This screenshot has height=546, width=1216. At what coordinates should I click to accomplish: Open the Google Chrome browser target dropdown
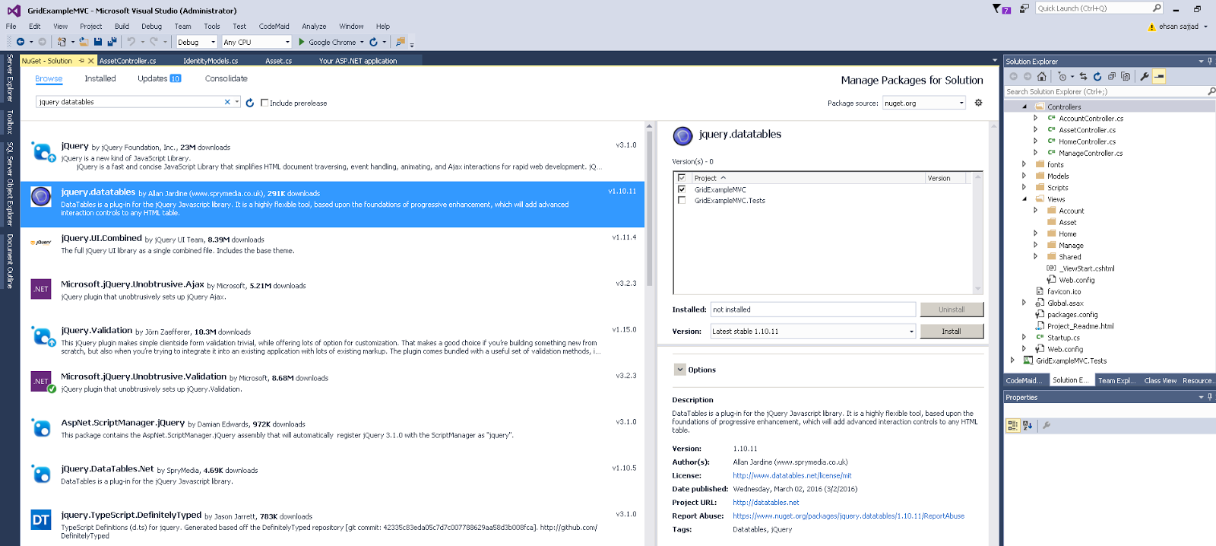362,42
